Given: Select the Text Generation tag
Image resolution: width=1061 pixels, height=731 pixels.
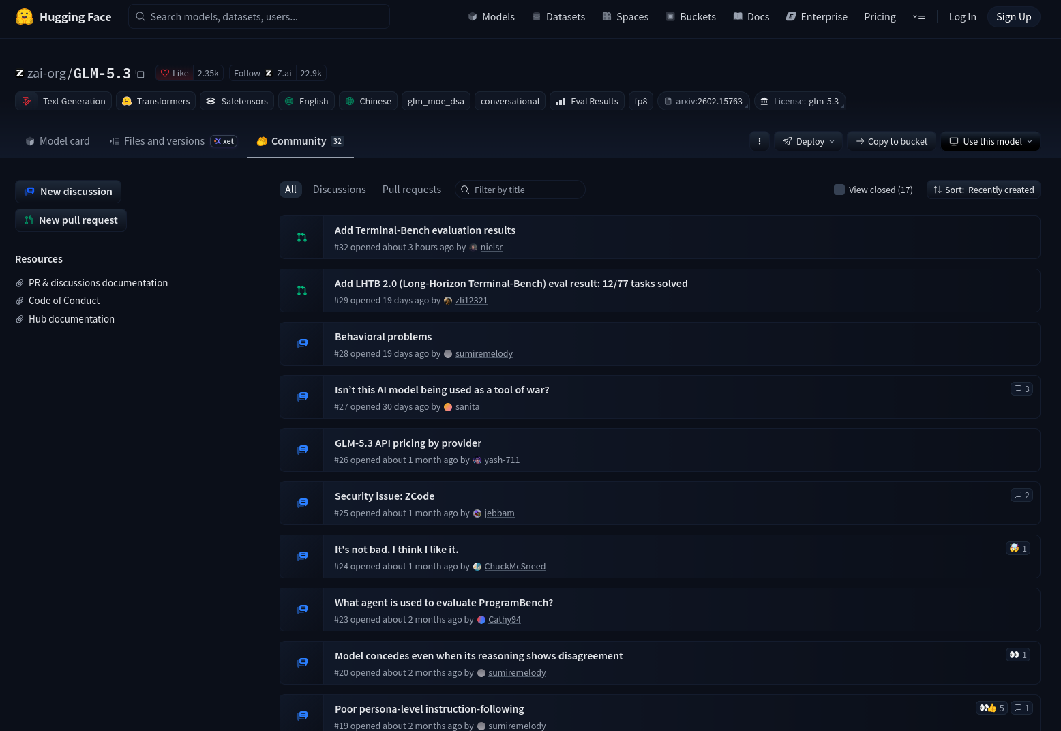Looking at the screenshot, I should [x=63, y=101].
